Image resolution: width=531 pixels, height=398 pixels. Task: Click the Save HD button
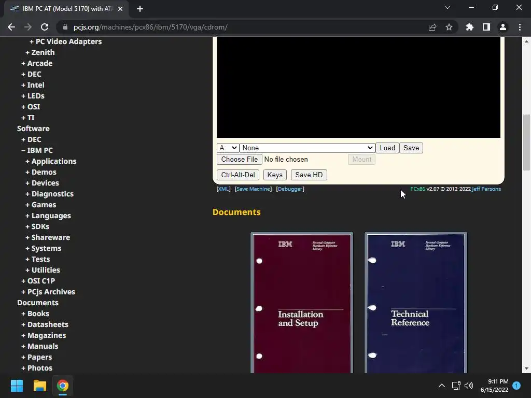point(309,175)
